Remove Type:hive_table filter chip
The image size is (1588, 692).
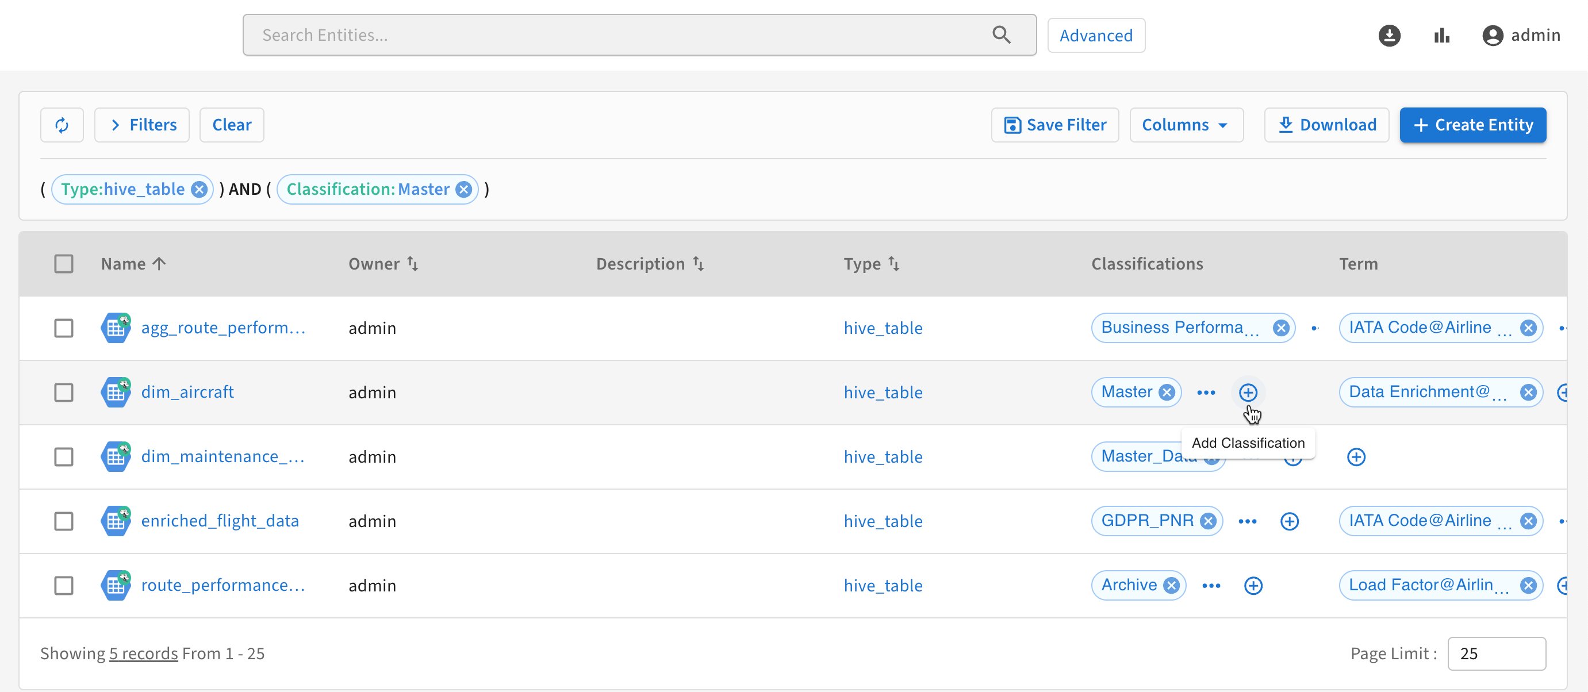click(x=198, y=189)
